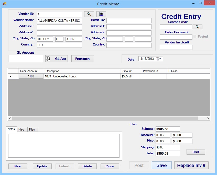Focus the remit Address1 field
217x175 pixels.
129,27
